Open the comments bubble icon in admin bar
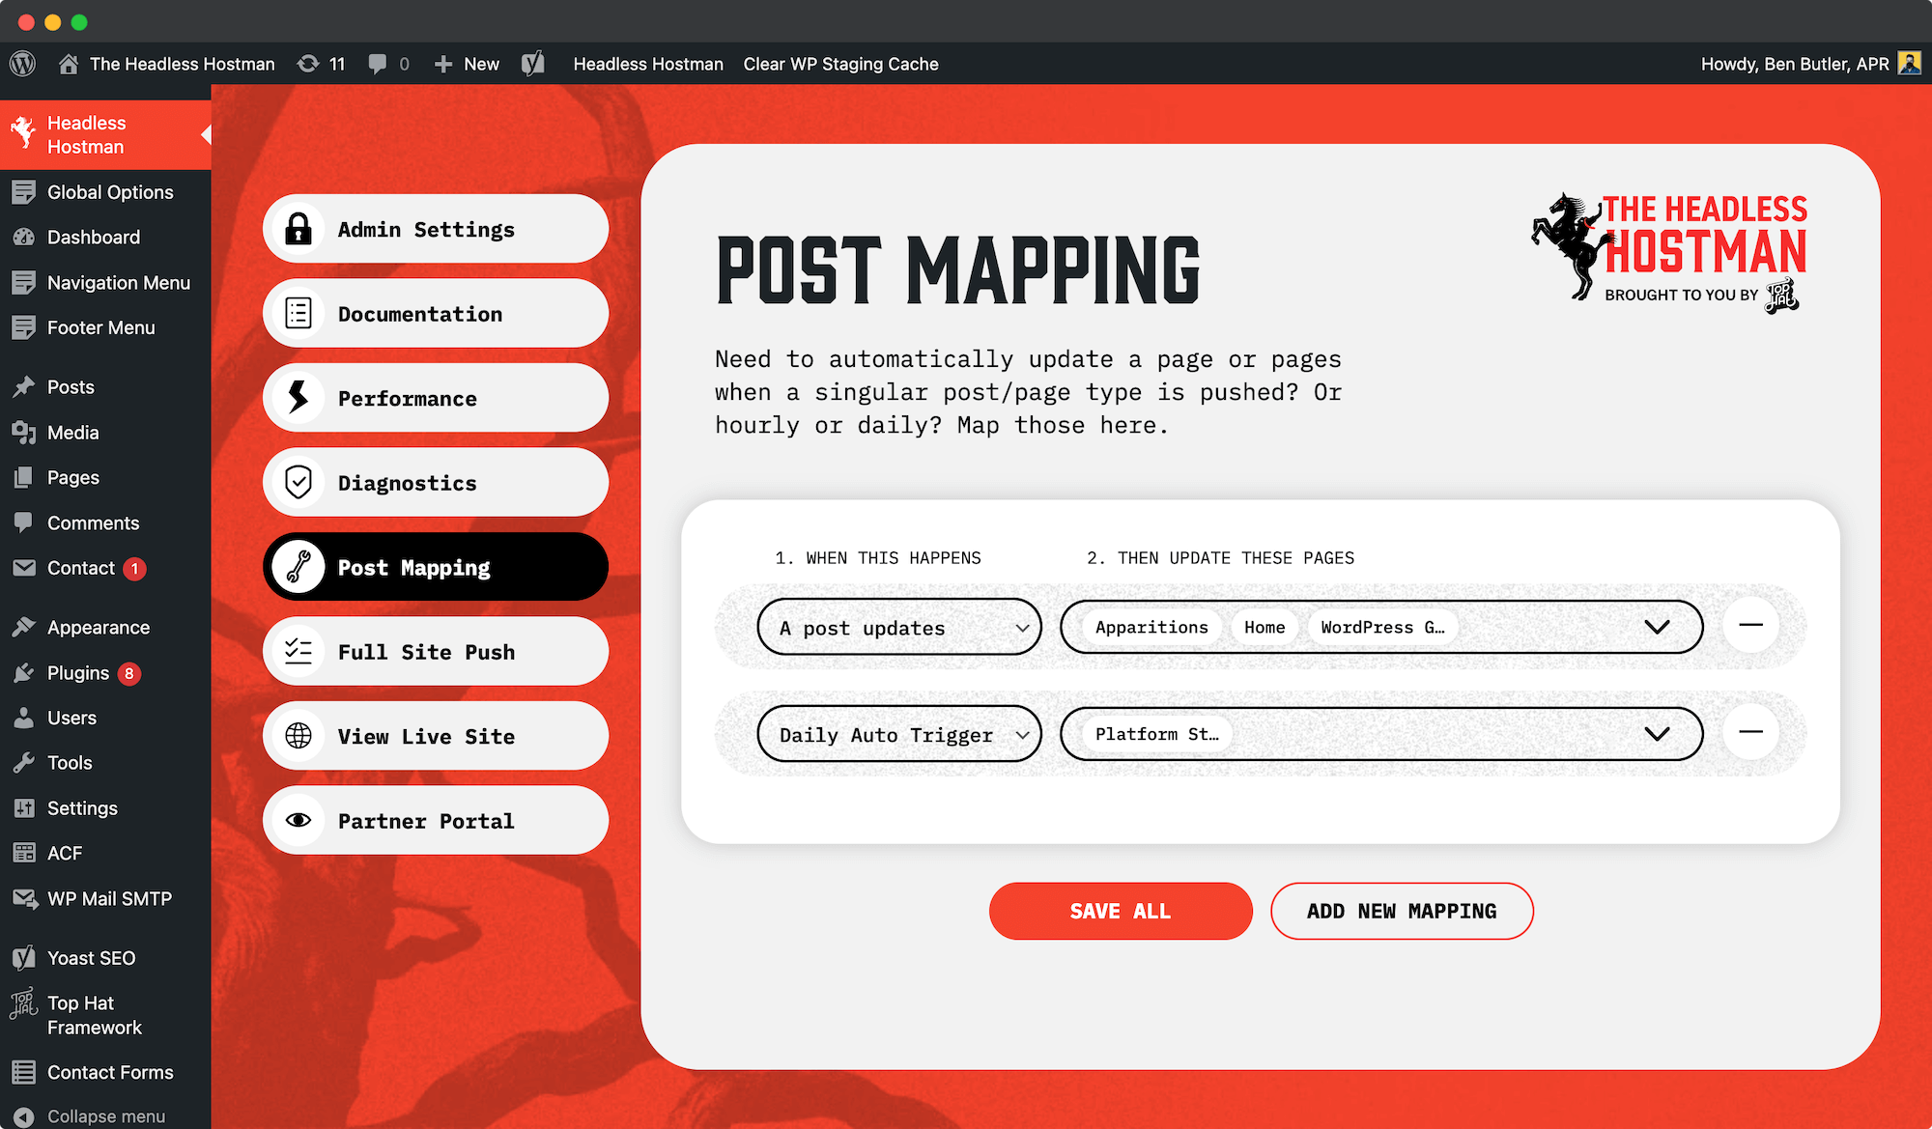Viewport: 1932px width, 1129px height. coord(378,64)
